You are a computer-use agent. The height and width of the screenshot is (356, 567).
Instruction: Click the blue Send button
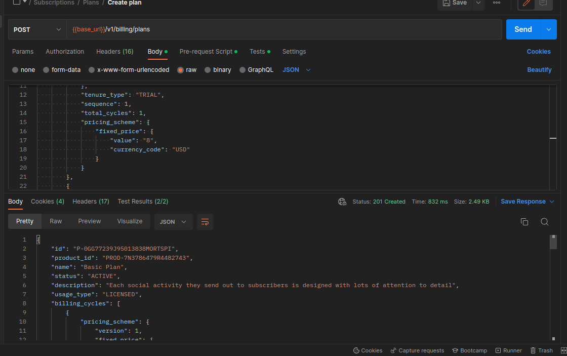(523, 29)
